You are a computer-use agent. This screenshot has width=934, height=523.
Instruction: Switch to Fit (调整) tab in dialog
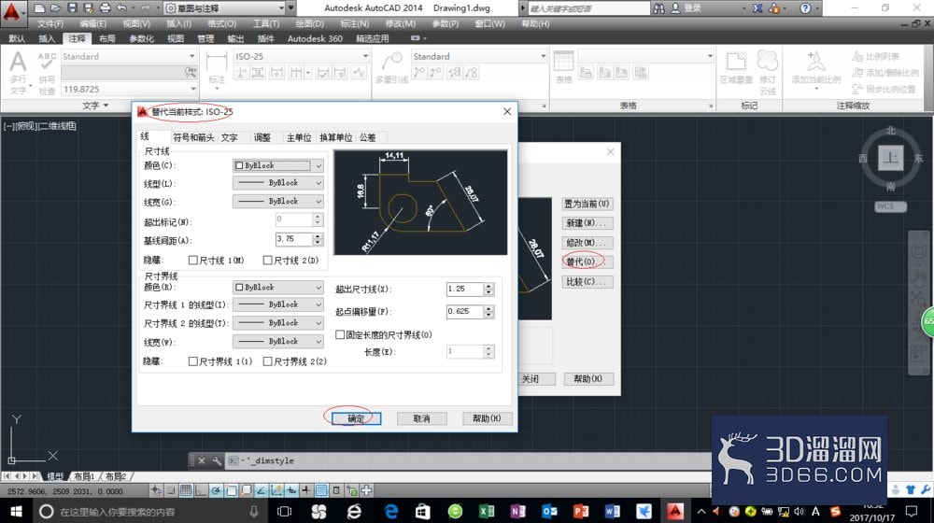[x=262, y=137]
